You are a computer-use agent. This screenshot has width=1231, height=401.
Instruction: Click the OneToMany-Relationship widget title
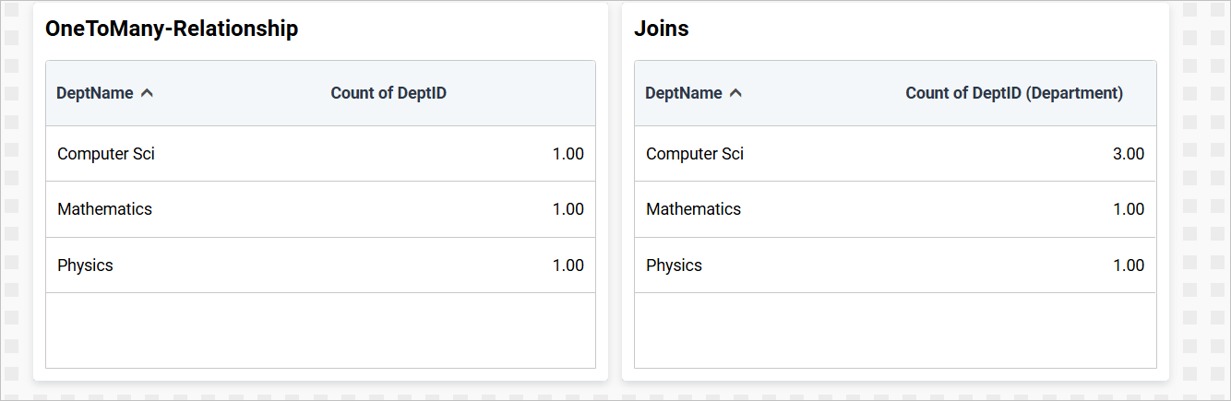[172, 29]
